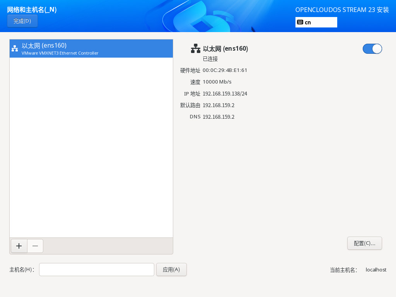
Task: Focus the 主机名 hostname input field
Action: pyautogui.click(x=96, y=270)
